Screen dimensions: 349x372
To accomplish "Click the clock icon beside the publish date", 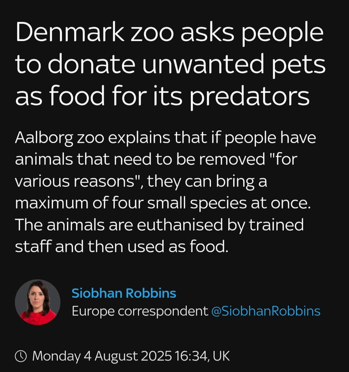I will click(20, 356).
